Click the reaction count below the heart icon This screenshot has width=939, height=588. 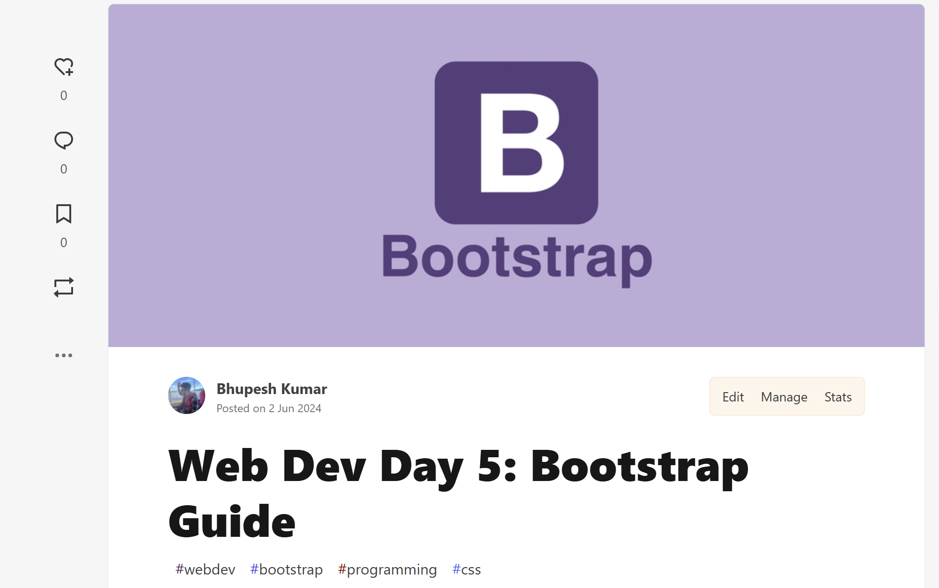point(64,95)
